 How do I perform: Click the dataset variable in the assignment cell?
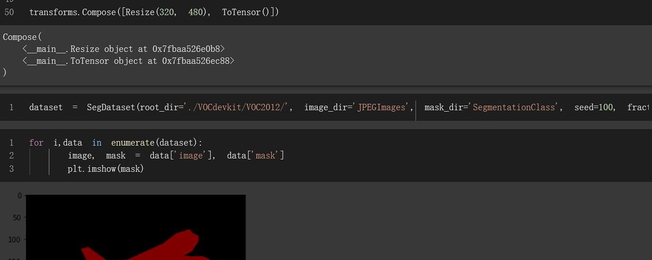tap(45, 107)
